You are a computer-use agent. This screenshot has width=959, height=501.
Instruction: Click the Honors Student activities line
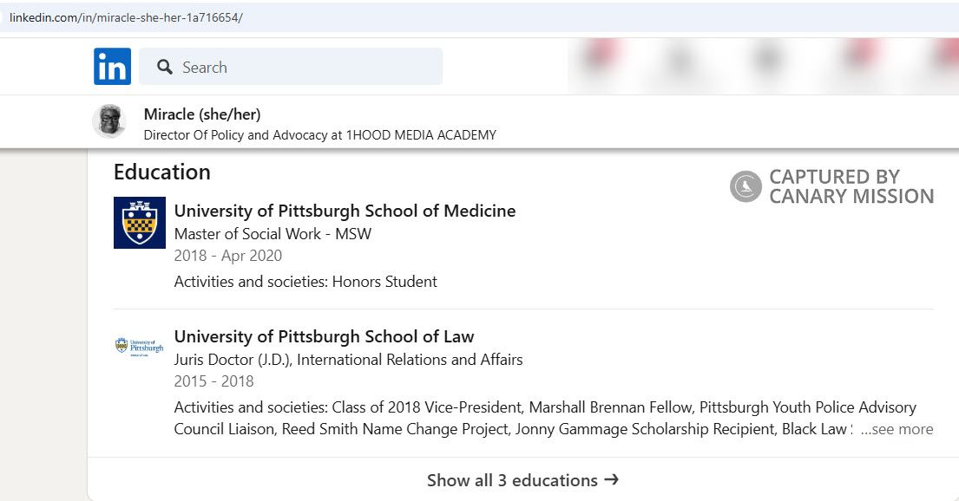(x=305, y=282)
